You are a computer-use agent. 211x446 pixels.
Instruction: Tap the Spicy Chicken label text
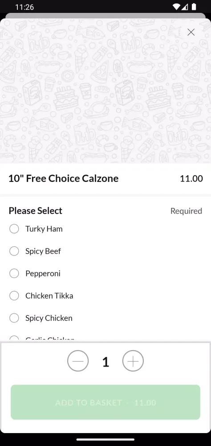(x=49, y=318)
